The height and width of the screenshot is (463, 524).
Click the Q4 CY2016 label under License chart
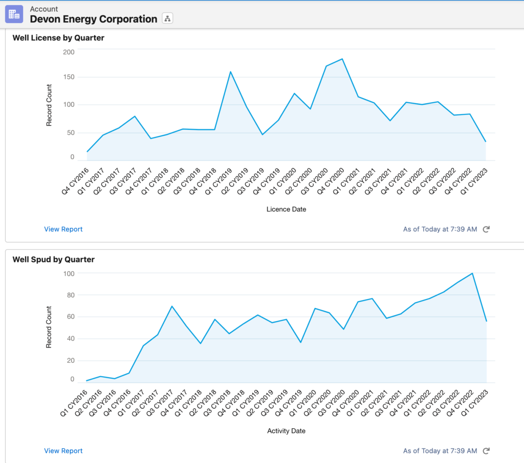coord(76,181)
